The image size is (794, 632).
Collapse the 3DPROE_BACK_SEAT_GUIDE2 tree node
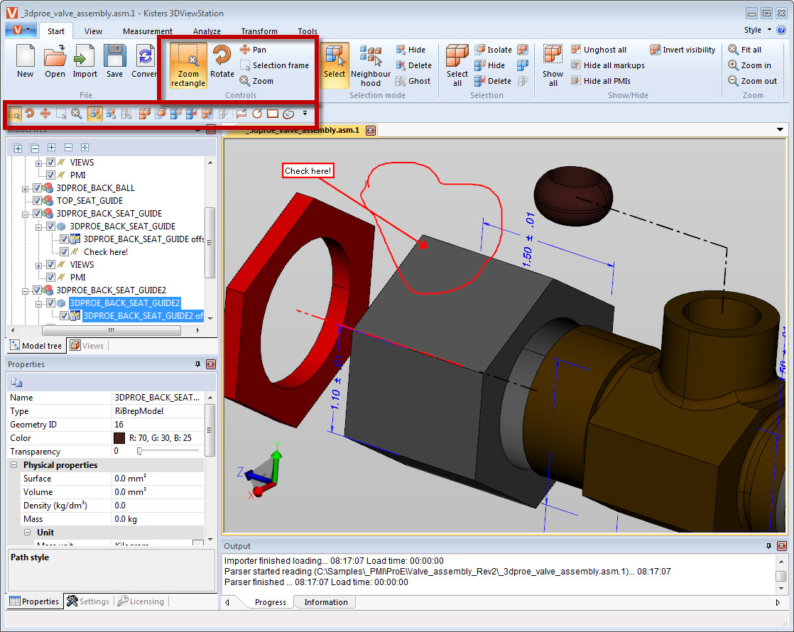coord(26,290)
